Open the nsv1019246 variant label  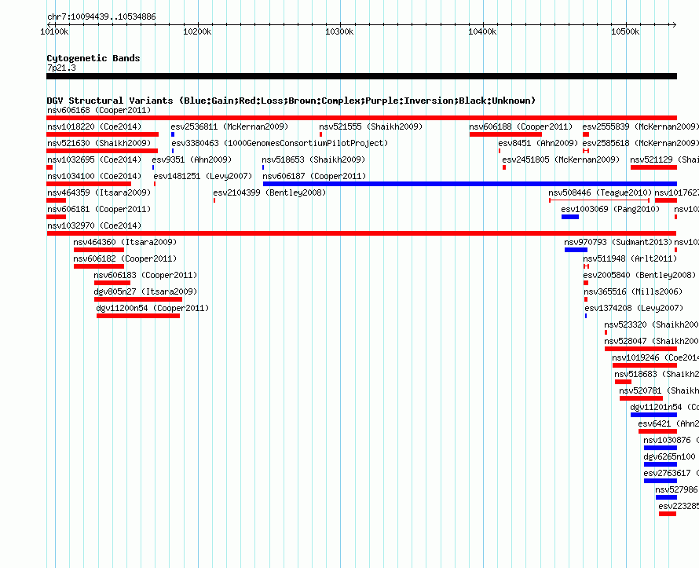pyautogui.click(x=655, y=357)
